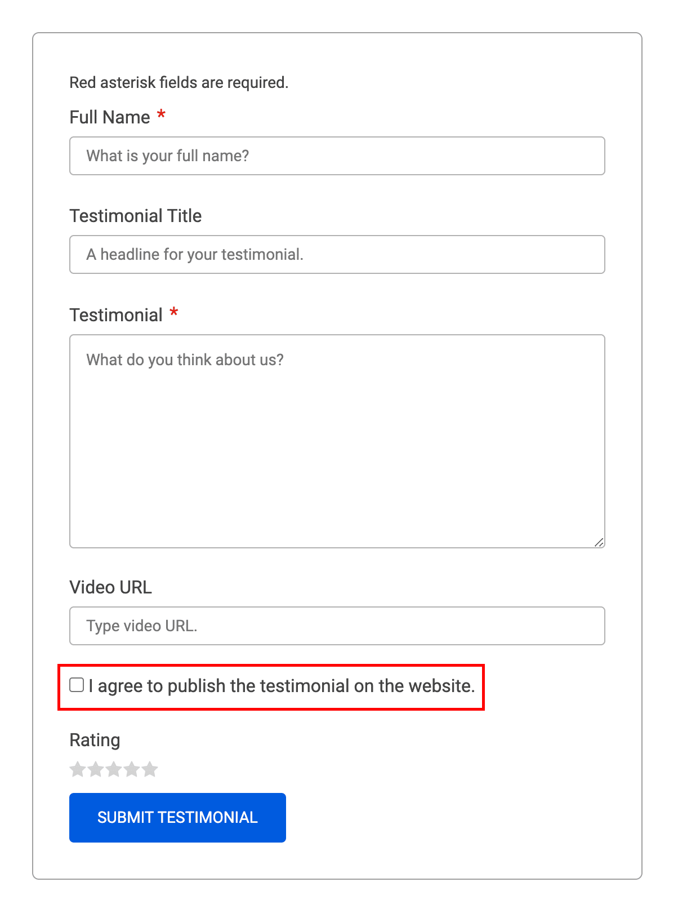
Task: Click the agree to publish label text
Action: tap(282, 686)
